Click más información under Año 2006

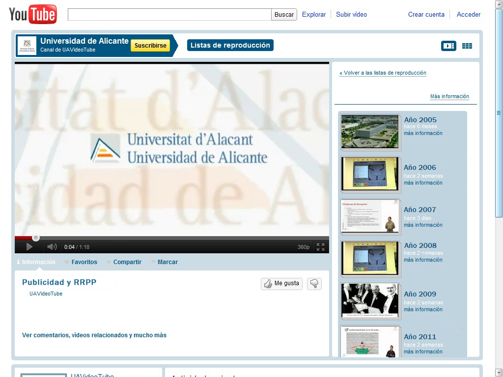tap(423, 183)
